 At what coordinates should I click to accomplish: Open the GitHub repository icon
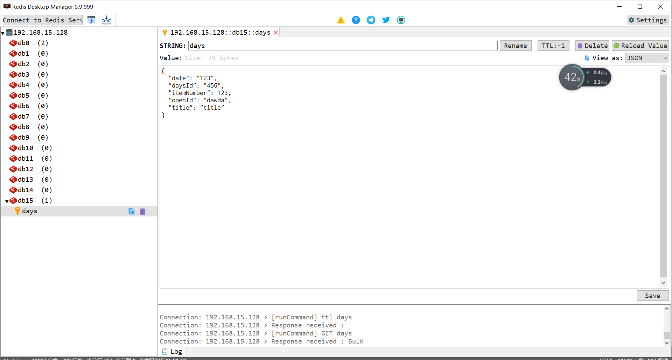pos(401,20)
